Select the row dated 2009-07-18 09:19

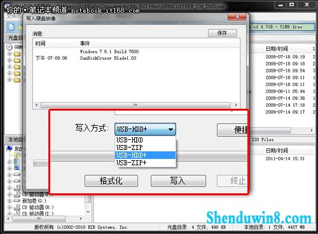pyautogui.click(x=285, y=57)
